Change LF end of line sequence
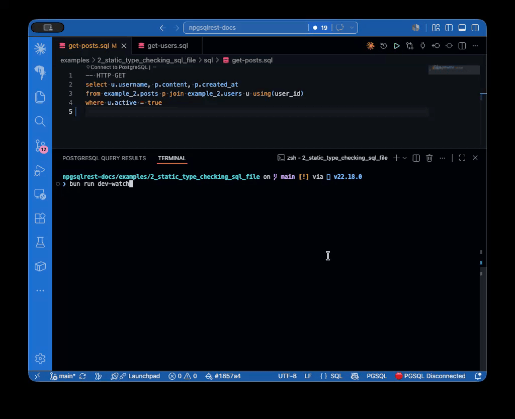The width and height of the screenshot is (515, 419). [308, 376]
